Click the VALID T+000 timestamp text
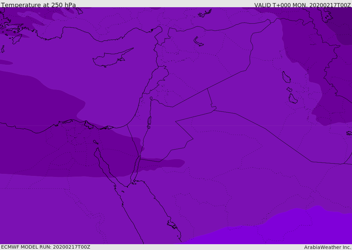 (x=302, y=5)
